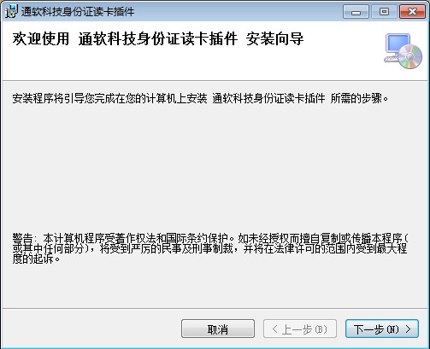Viewport: 430px width, 349px height.
Task: Click the 警告 copyright warning paragraph
Action: click(x=210, y=248)
